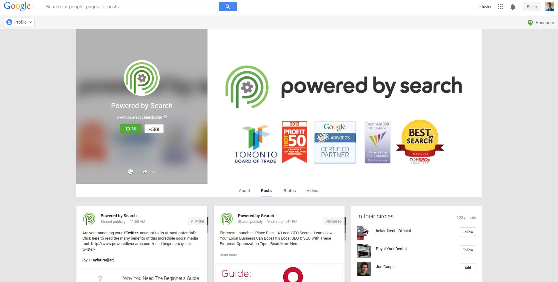Expand post with Read more link

click(228, 255)
